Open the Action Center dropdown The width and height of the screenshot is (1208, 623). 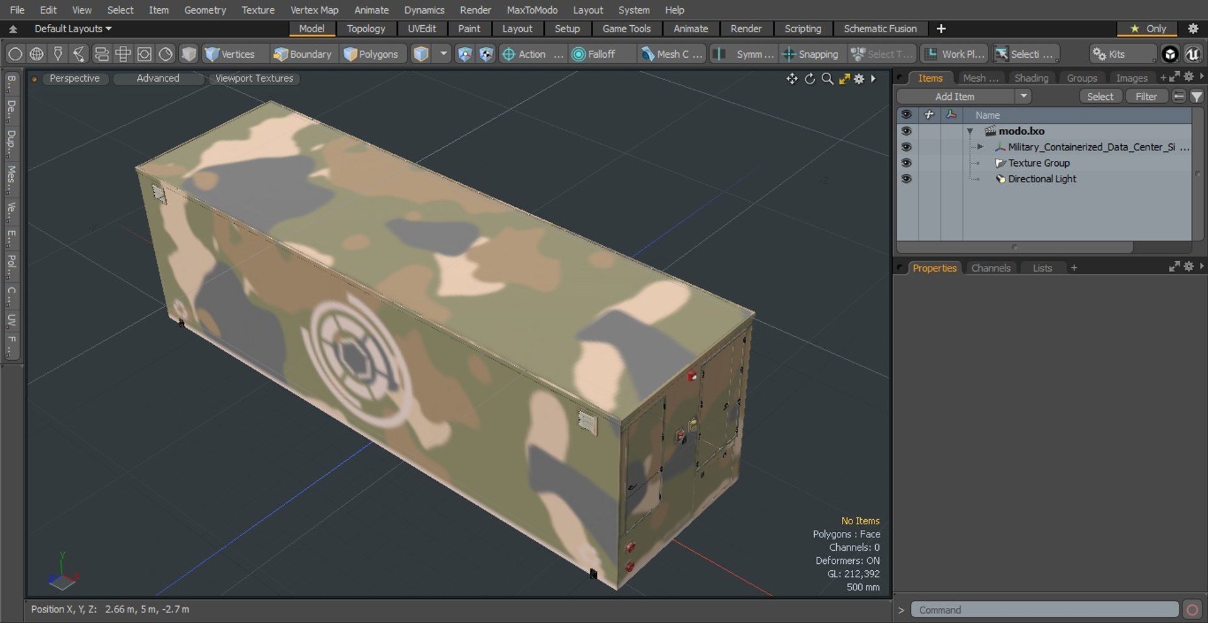click(x=532, y=54)
